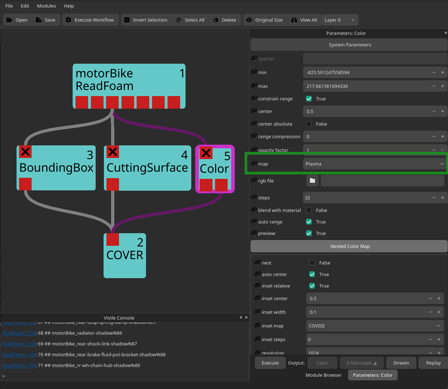Click link icon next to nest parameter
Viewport: 448px width, 389px height.
257,262
